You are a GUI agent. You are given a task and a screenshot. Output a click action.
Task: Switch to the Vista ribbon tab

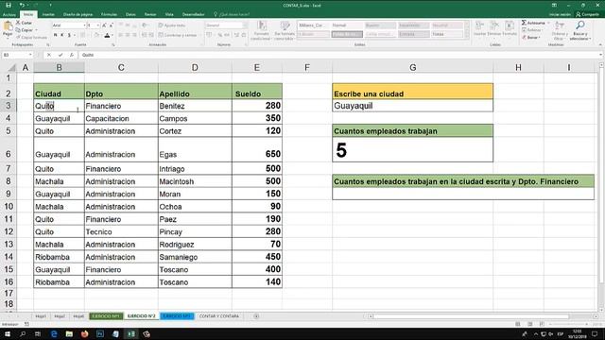(169, 14)
